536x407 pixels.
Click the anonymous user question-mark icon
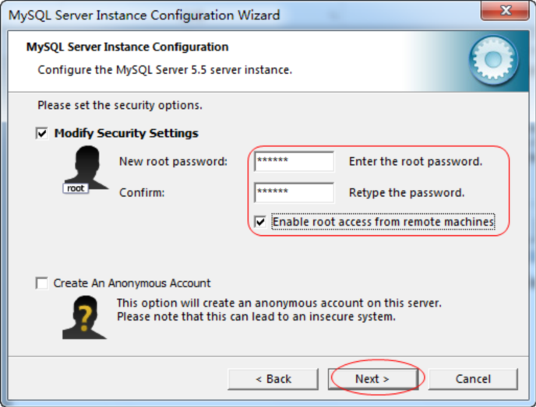tap(84, 317)
